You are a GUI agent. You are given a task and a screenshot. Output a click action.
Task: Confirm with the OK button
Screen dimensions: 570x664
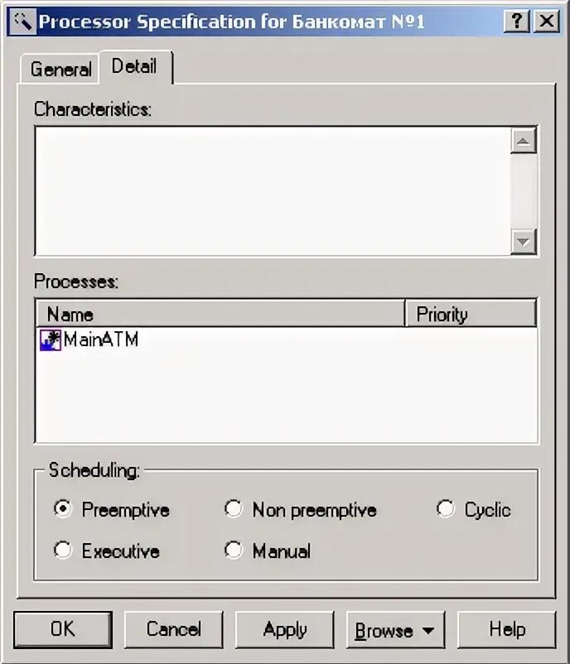click(63, 630)
